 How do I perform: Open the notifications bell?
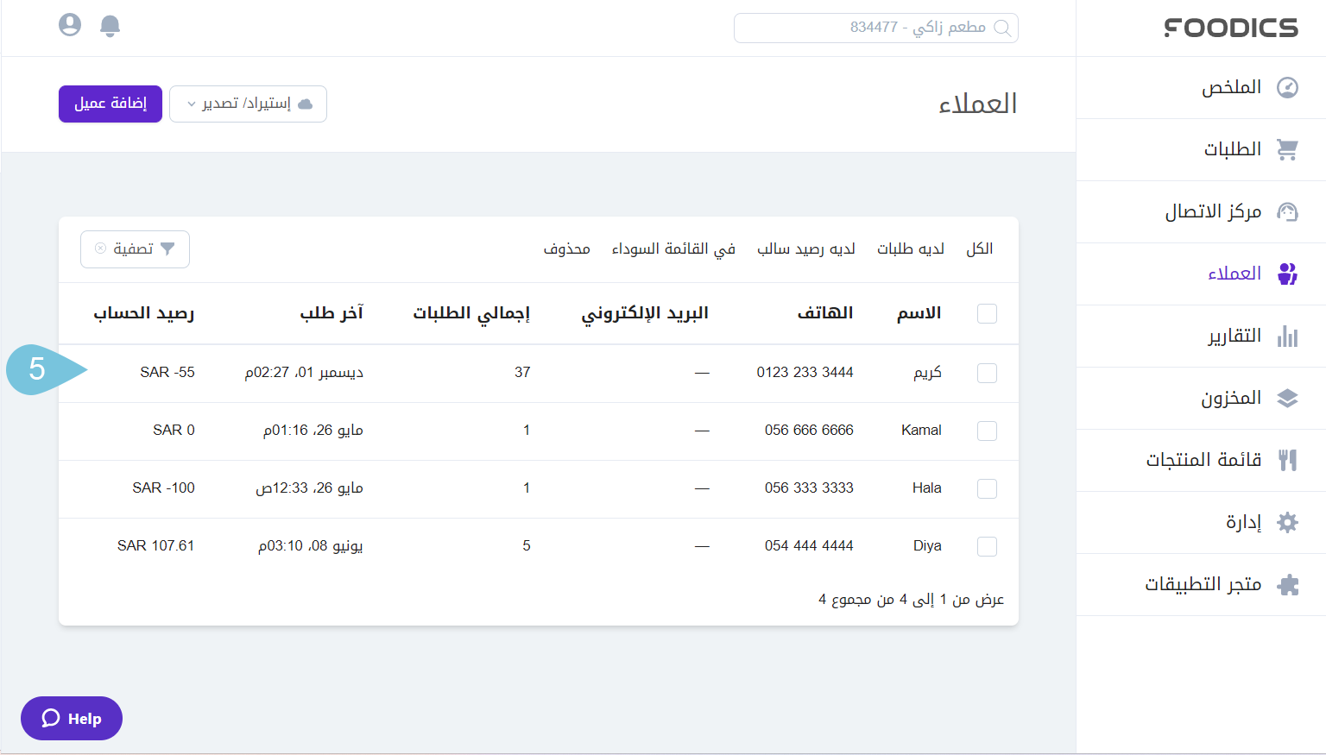[x=110, y=26]
